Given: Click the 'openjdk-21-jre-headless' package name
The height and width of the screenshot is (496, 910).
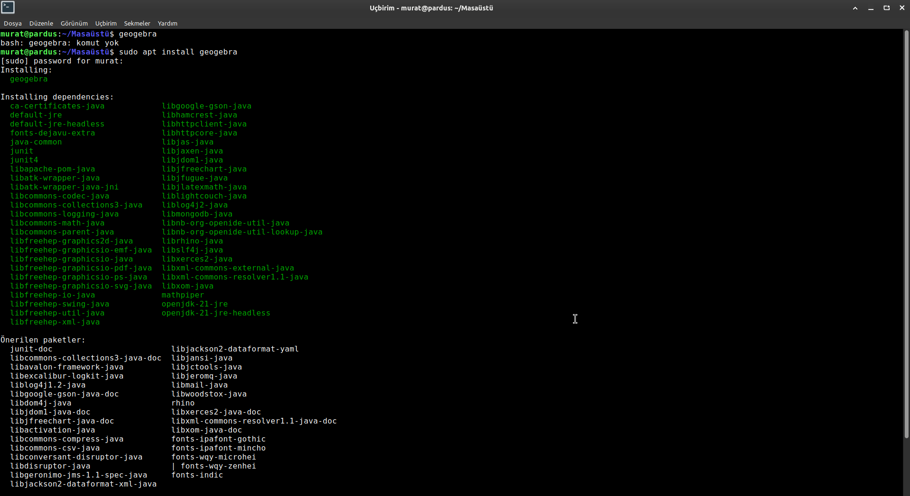Looking at the screenshot, I should (216, 313).
